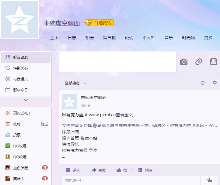Click the link attachment icon
220x185 pixels.
(199, 62)
